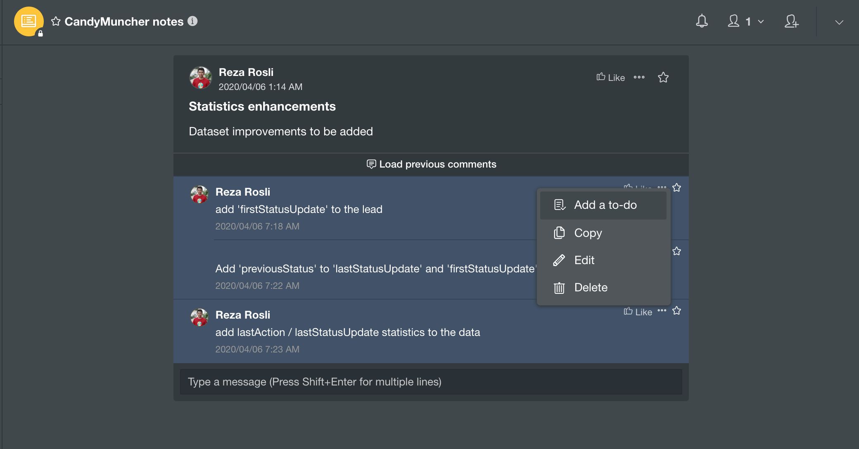
Task: Select Copy in the context menu
Action: point(588,233)
